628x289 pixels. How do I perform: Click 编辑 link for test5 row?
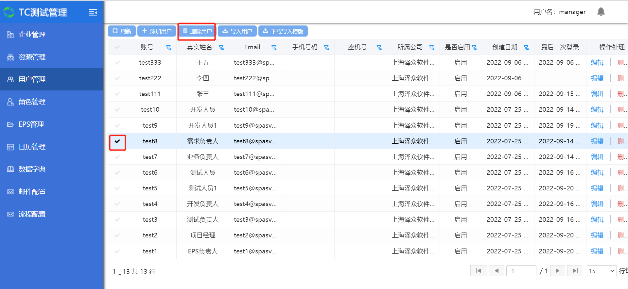(597, 188)
